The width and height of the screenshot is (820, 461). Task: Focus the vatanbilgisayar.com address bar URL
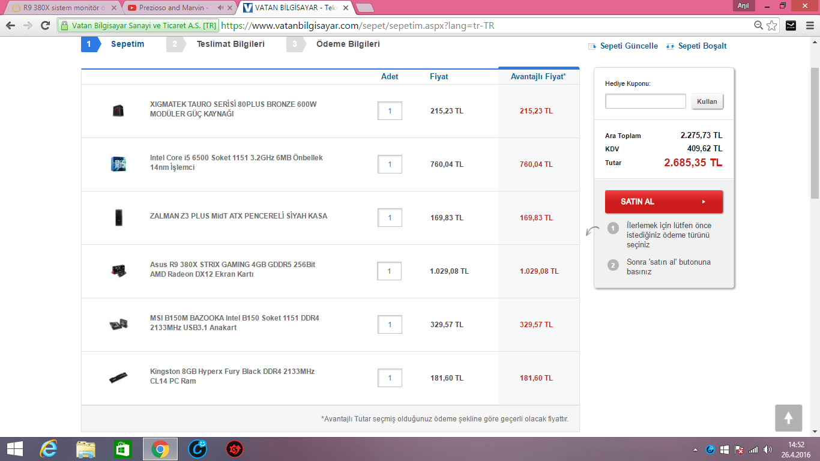358,26
